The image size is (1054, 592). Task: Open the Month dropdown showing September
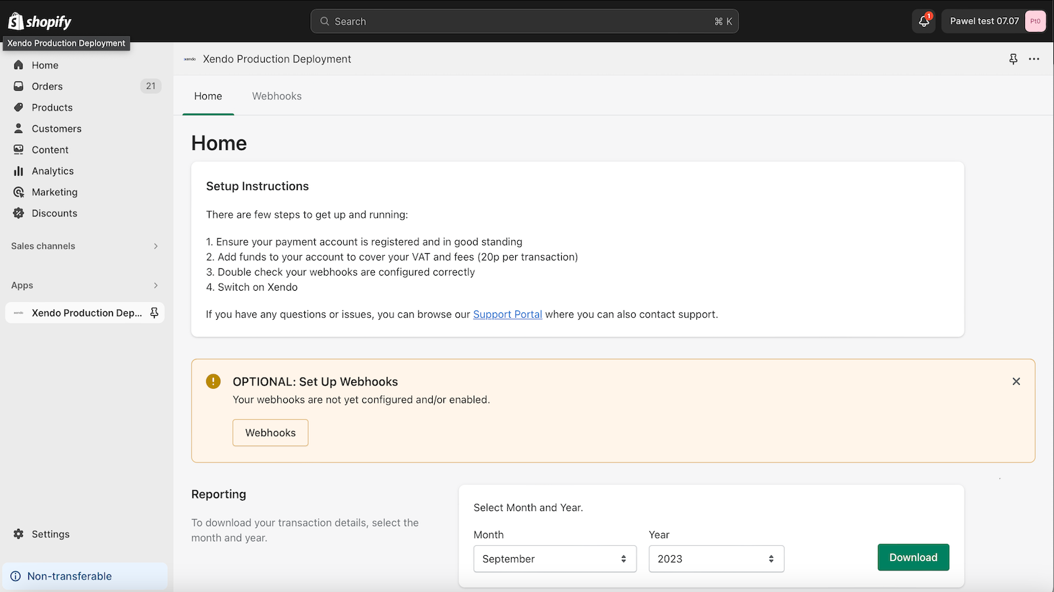tap(555, 559)
